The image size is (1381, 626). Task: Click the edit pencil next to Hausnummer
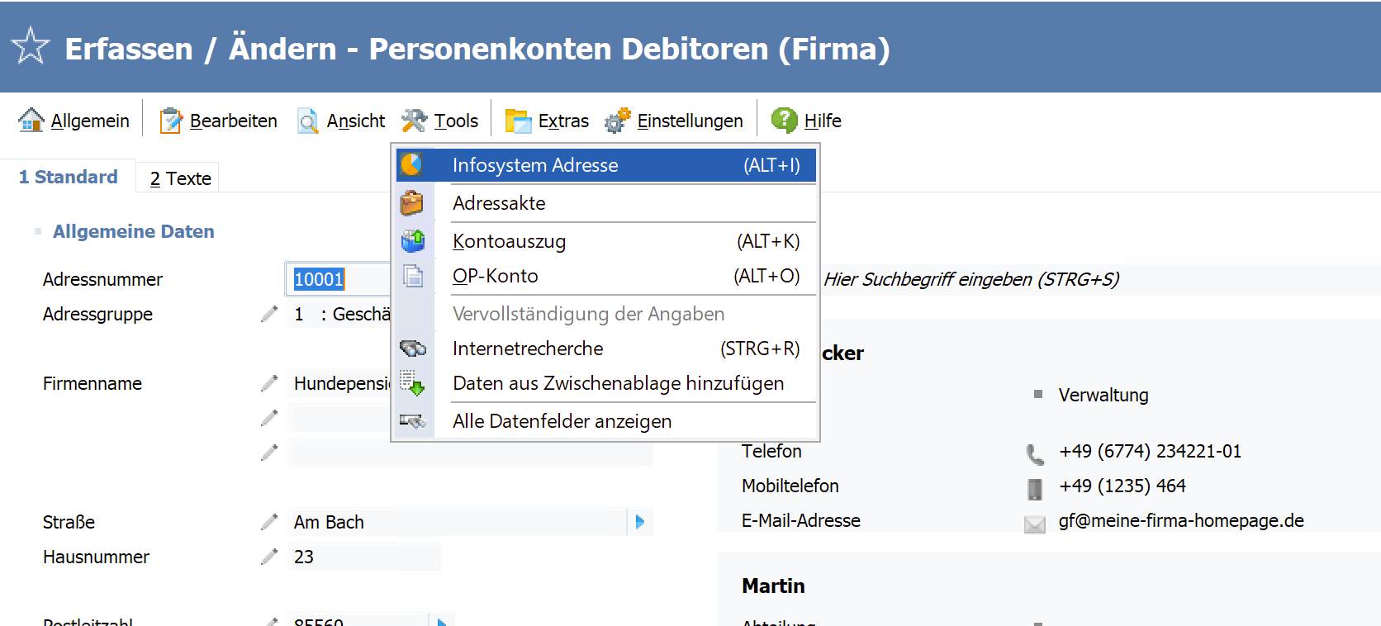click(269, 557)
